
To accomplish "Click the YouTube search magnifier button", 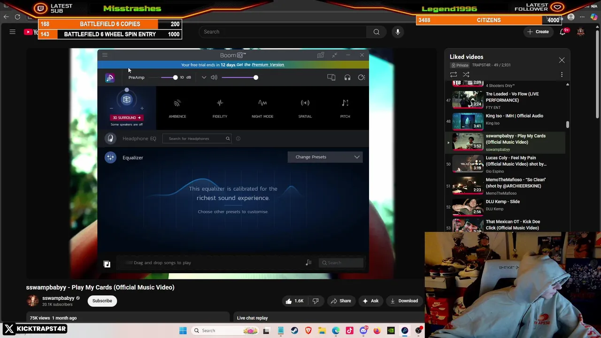I will click(x=377, y=32).
